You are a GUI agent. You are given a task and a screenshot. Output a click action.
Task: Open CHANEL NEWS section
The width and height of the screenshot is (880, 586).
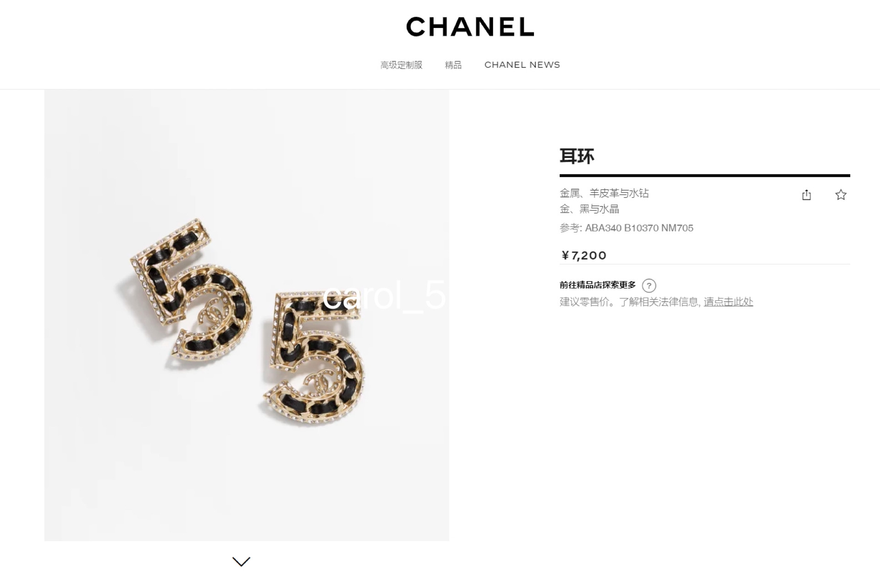point(522,65)
